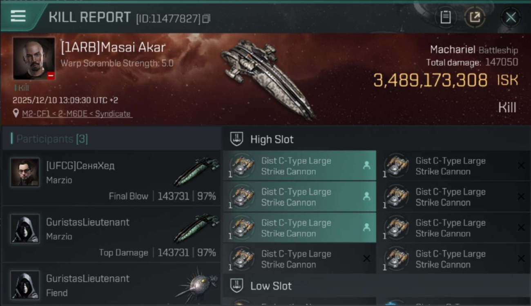Open СеняХед's participant portrait

pyautogui.click(x=25, y=172)
